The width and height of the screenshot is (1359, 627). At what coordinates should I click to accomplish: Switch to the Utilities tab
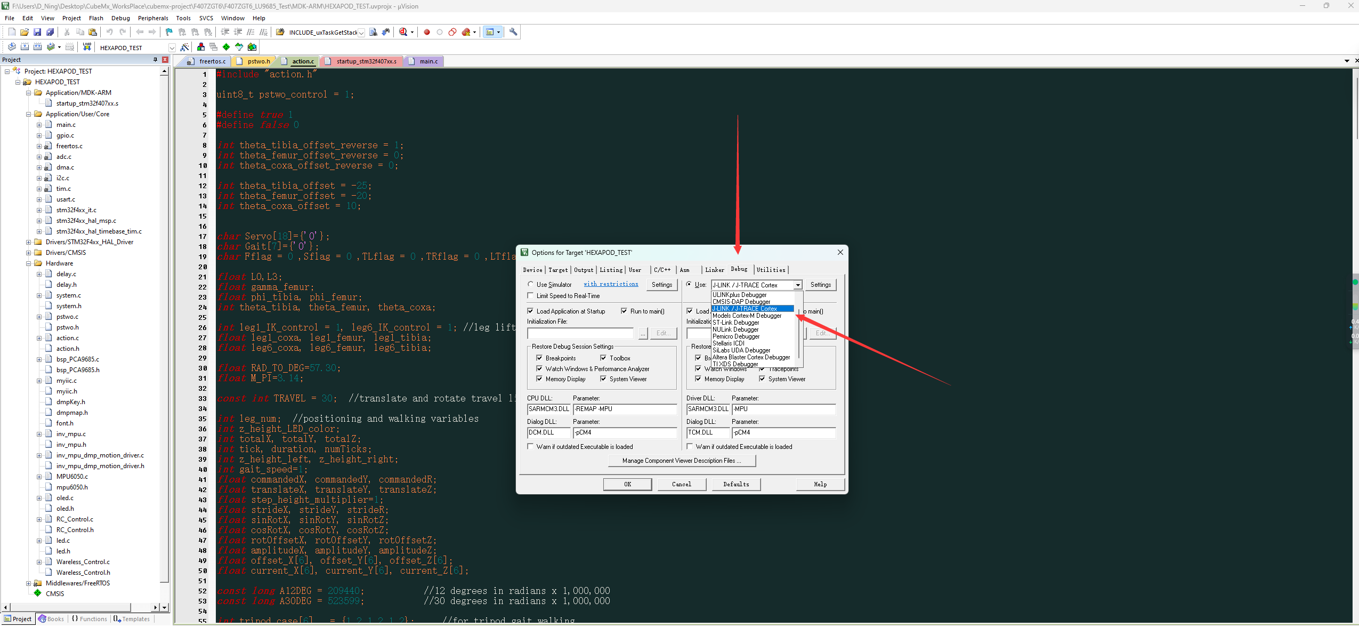point(771,270)
